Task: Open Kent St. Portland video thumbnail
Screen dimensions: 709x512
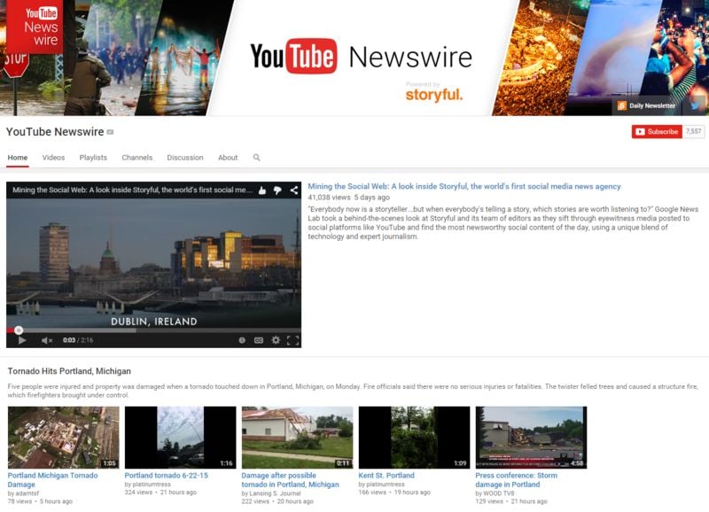Action: coord(414,438)
